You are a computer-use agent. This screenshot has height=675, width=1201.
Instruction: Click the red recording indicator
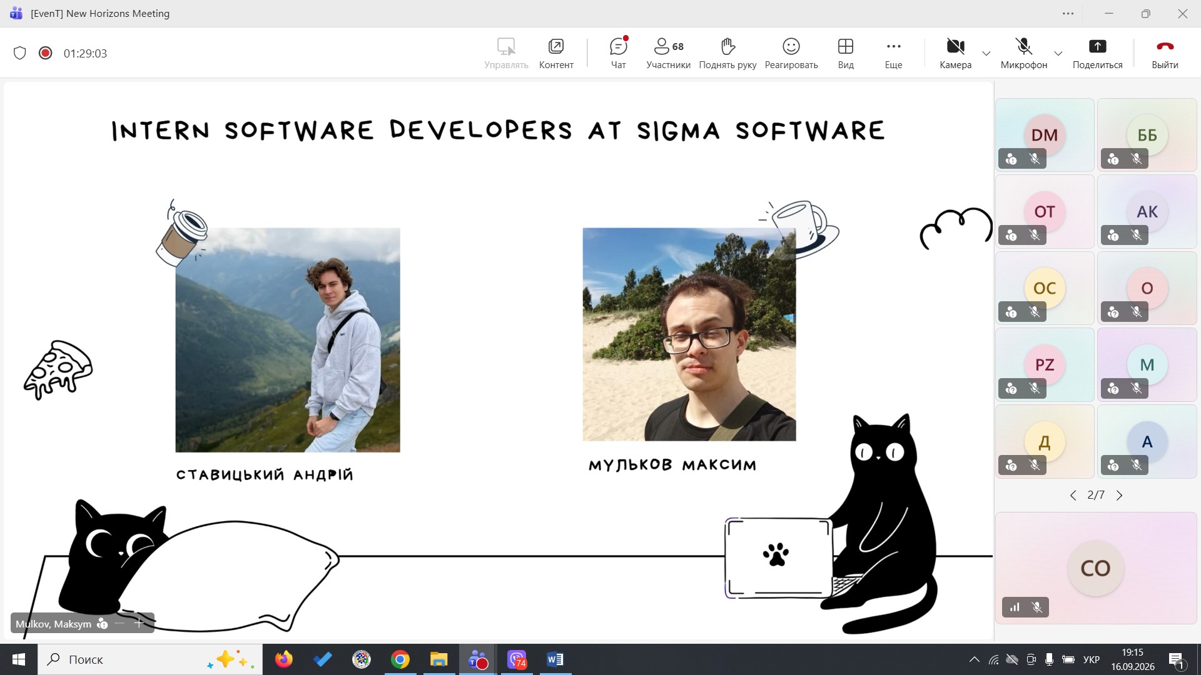click(45, 53)
